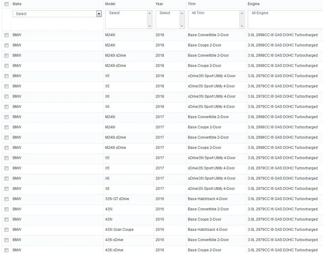Pick All Engine in the Engine list

pyautogui.click(x=260, y=13)
